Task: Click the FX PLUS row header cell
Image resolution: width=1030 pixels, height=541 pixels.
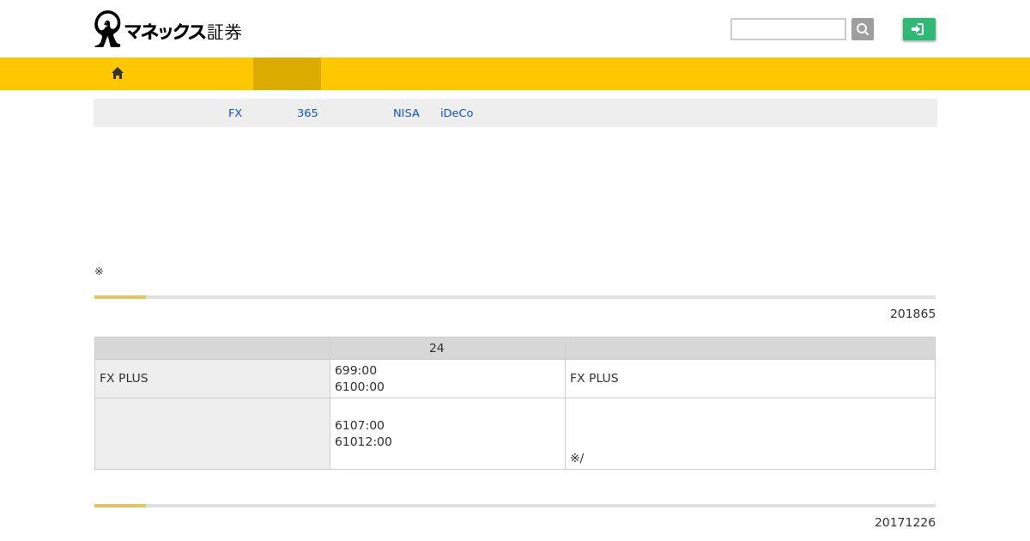Action: point(212,379)
